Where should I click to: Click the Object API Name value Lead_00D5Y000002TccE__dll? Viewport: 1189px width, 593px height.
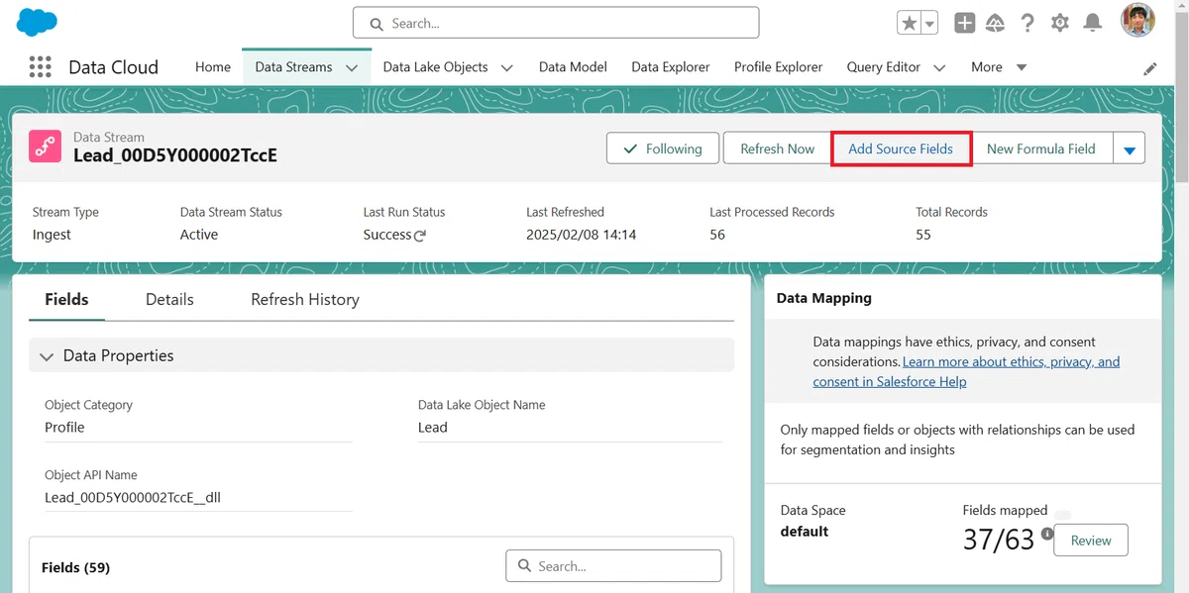(x=133, y=497)
